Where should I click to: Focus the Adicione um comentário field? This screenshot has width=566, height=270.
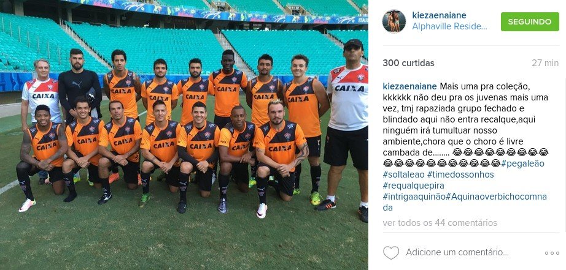(457, 252)
